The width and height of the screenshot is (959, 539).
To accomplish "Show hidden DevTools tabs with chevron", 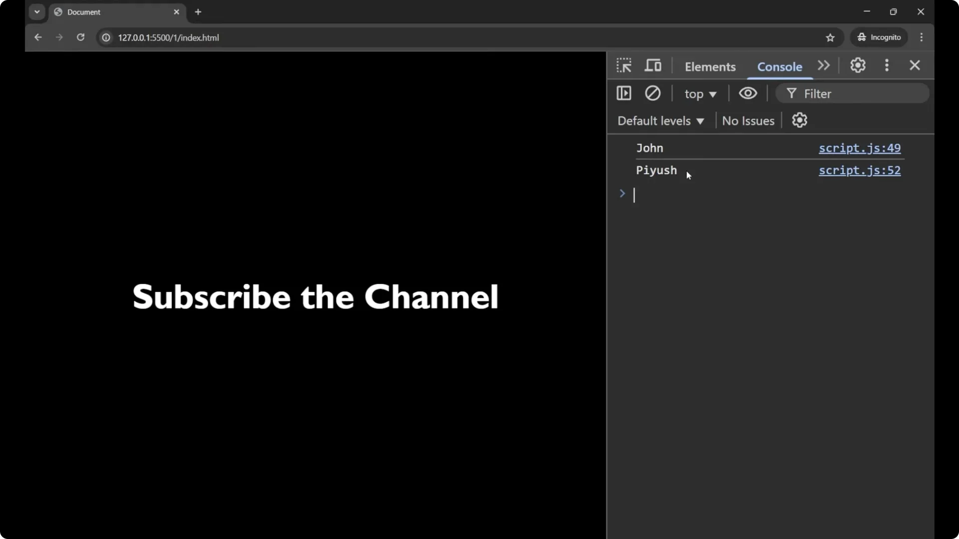I will coord(824,65).
